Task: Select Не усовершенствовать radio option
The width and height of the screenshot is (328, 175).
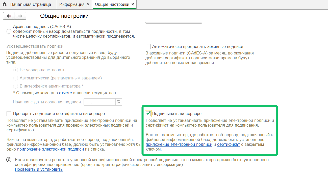Action: tap(16, 70)
